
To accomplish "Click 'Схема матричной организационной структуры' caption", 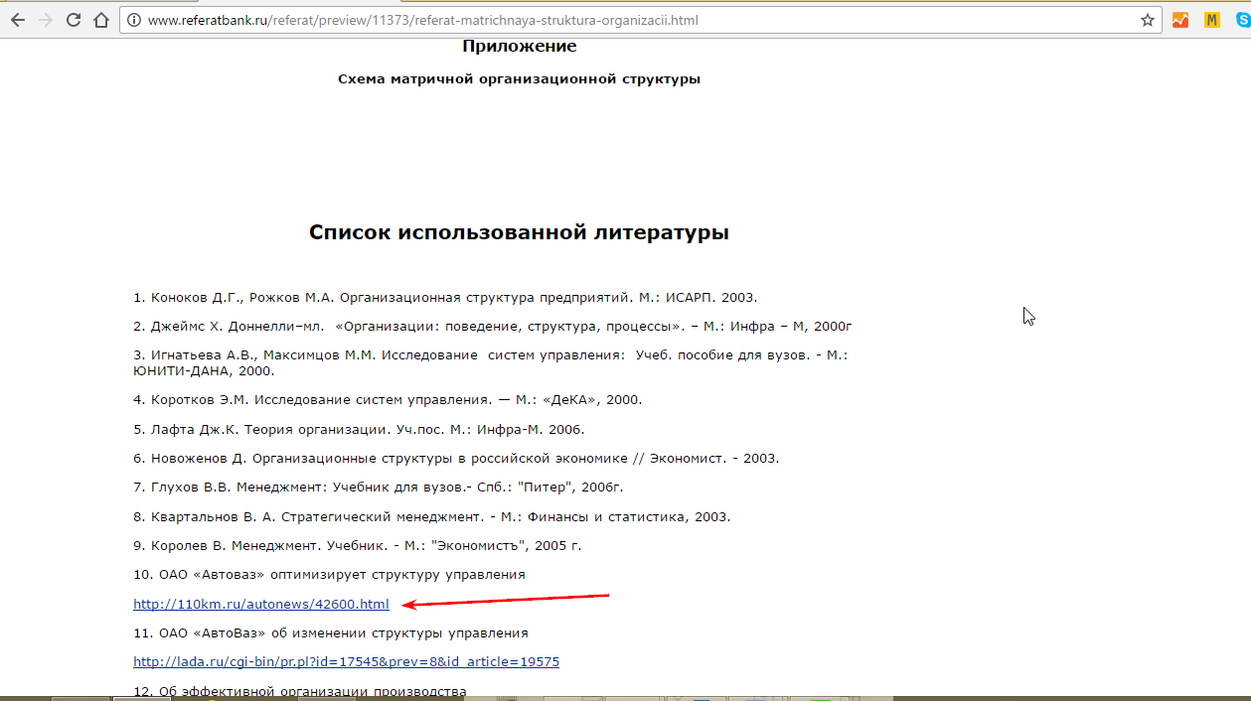I will (519, 78).
